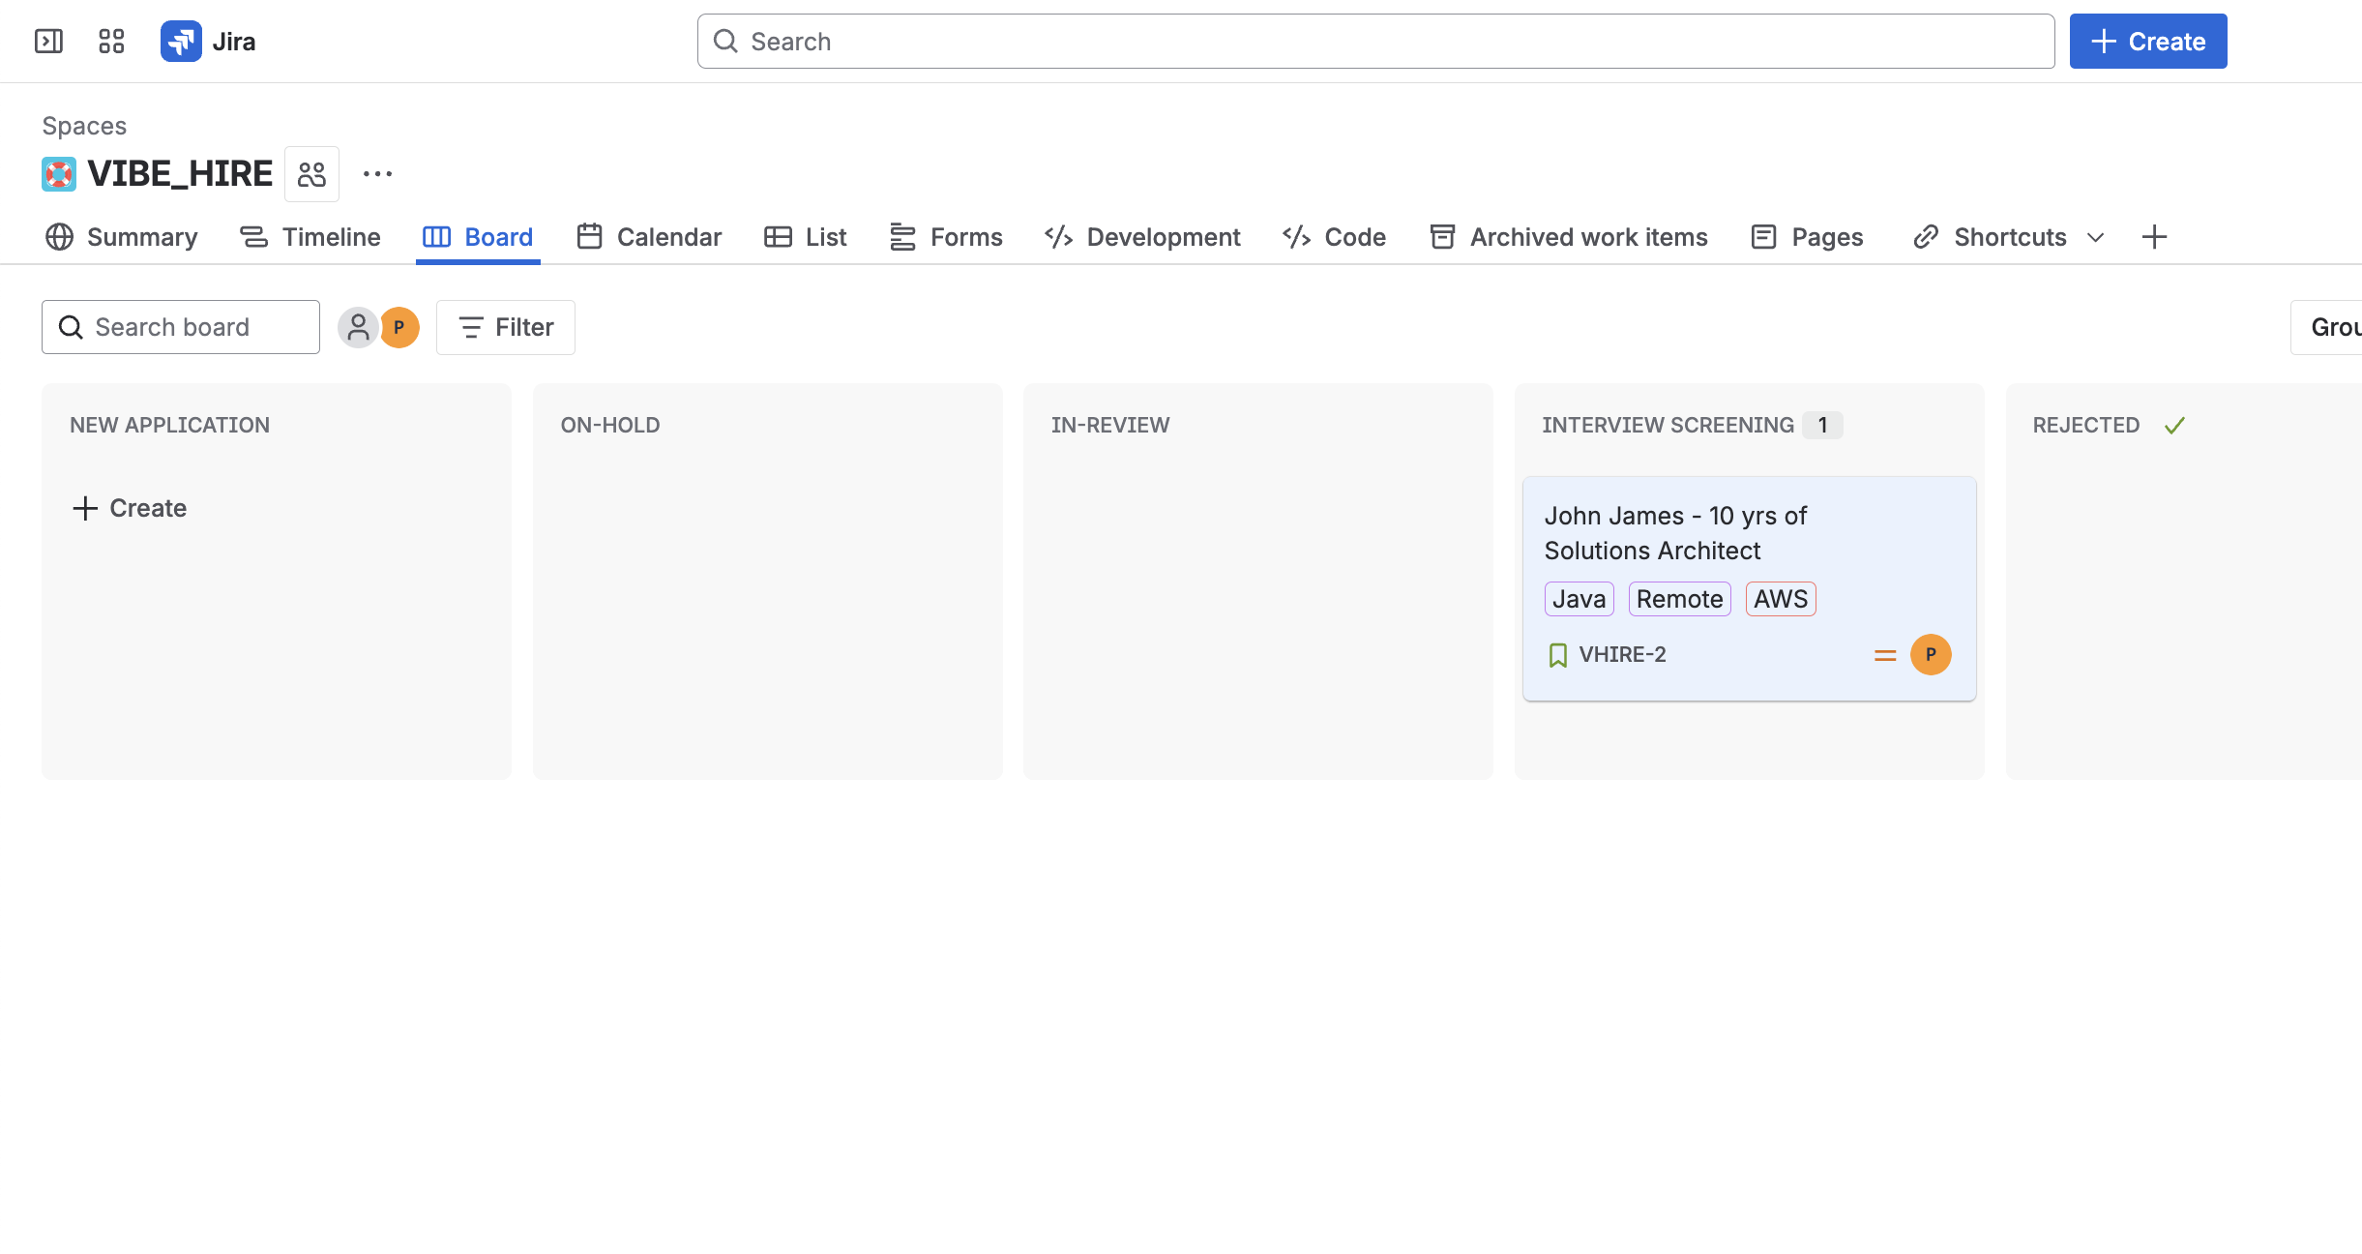This screenshot has height=1254, width=2362.
Task: Toggle the unassigned person avatar filter
Action: pyautogui.click(x=358, y=327)
